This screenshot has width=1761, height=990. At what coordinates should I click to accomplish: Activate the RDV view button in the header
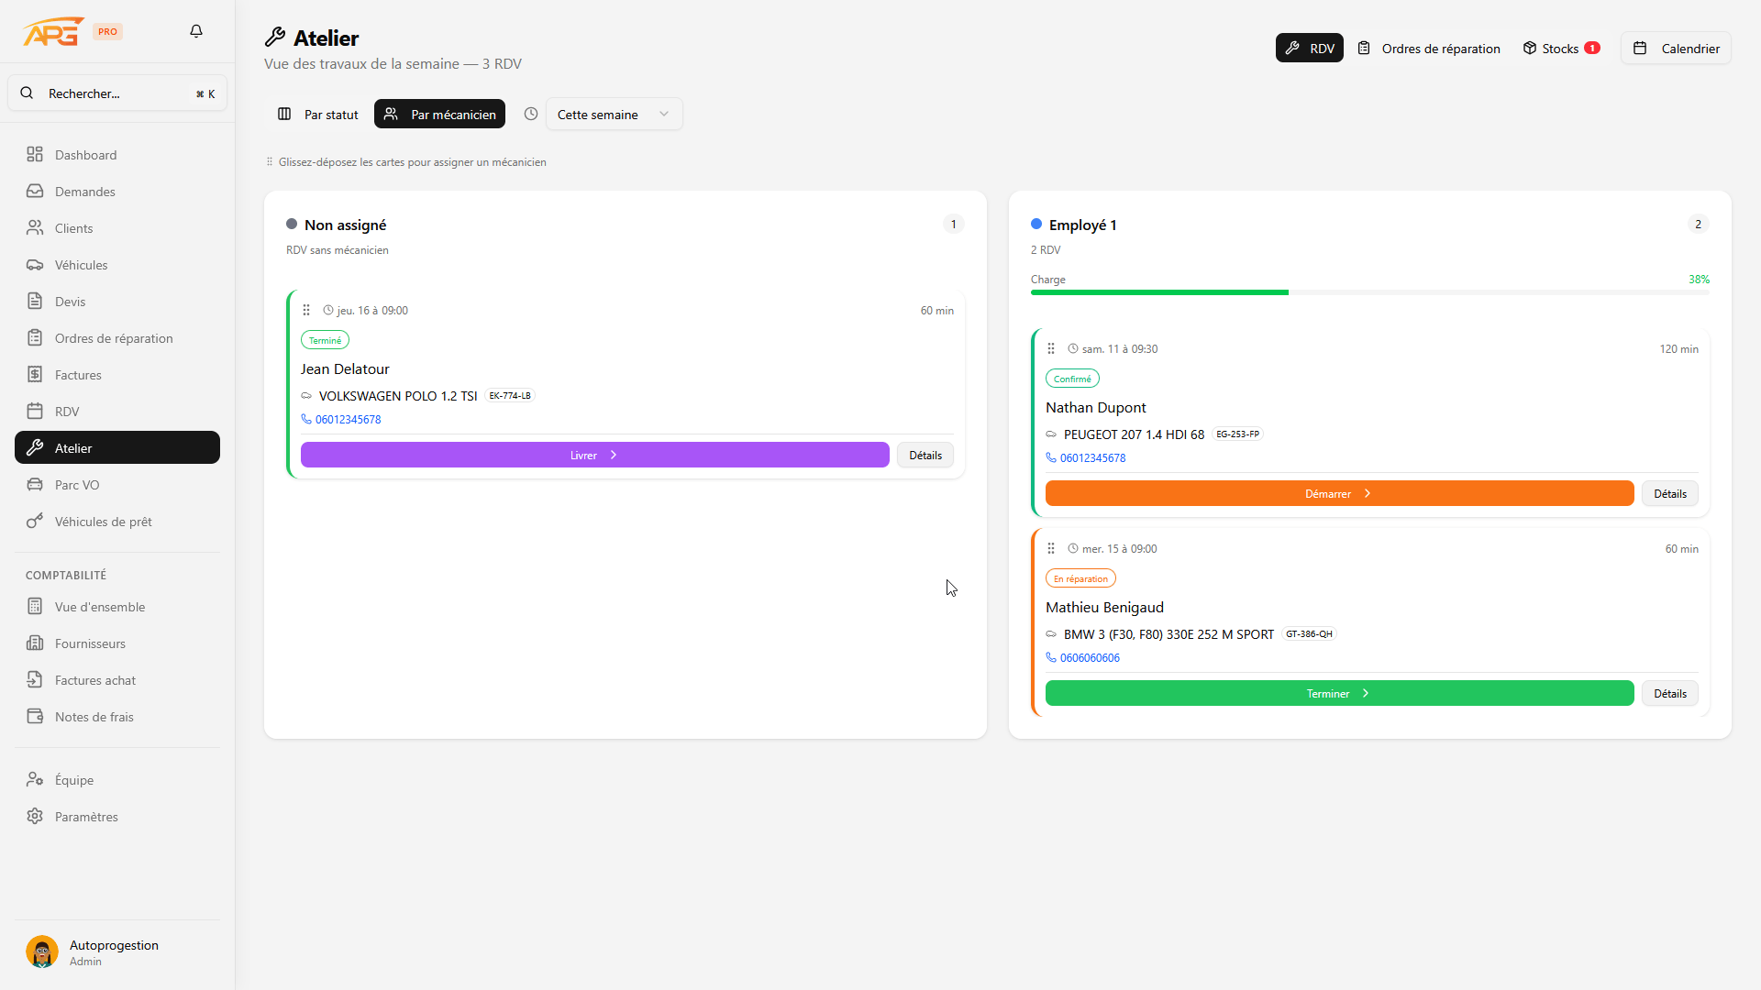point(1309,49)
